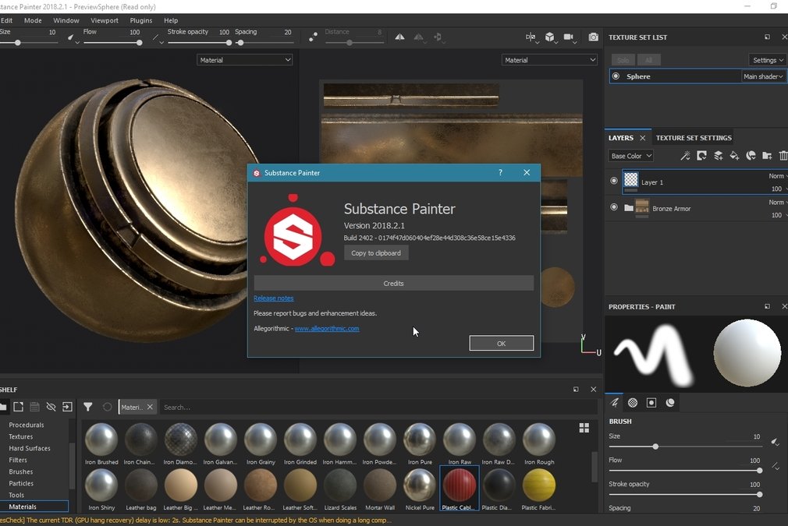Open the Texture Set Settings dropdown
This screenshot has height=526, width=788.
click(767, 60)
